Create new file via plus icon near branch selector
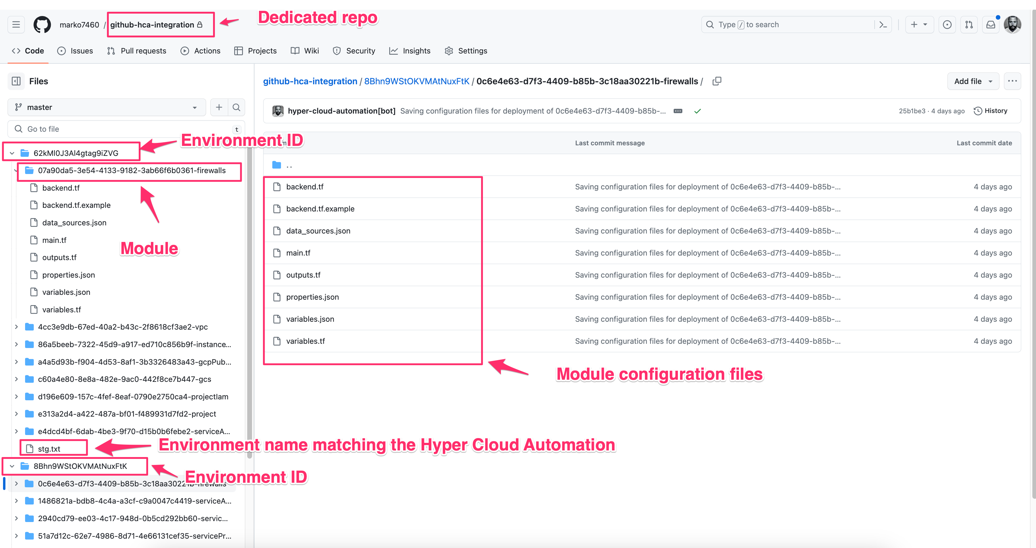The image size is (1036, 548). click(219, 107)
